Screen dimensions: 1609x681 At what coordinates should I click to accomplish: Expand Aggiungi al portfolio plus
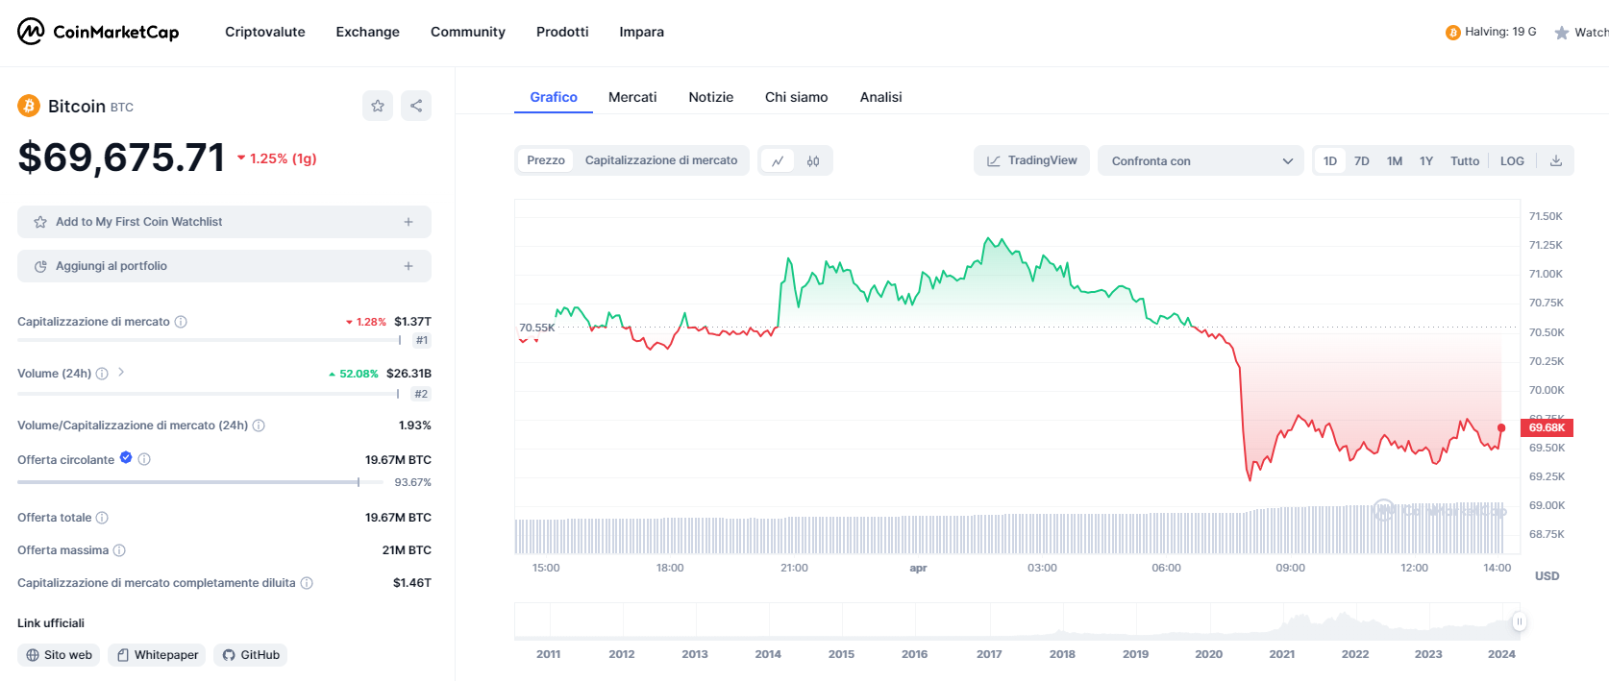coord(408,266)
